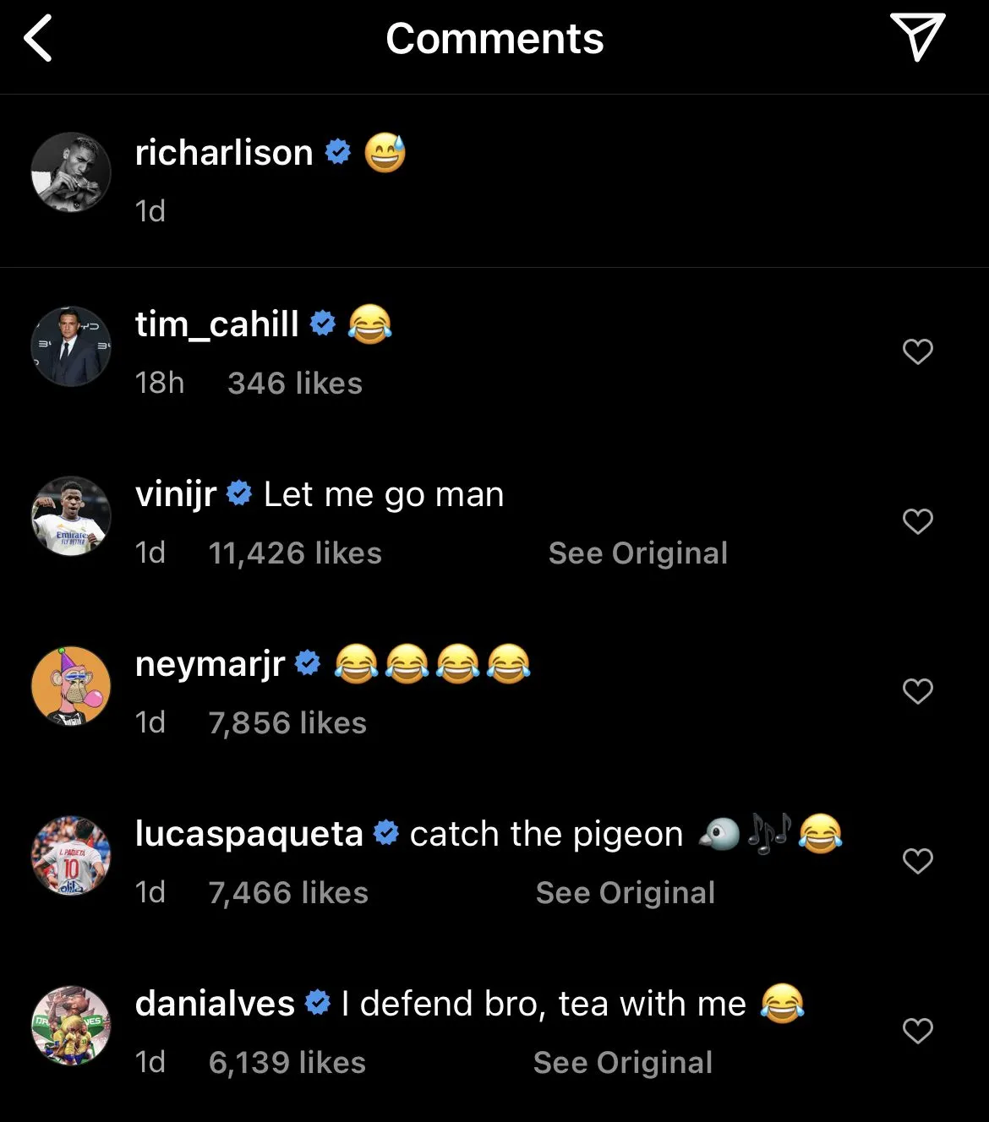Tap vinijr's profile photo
Viewport: 989px width, 1122px height.
[71, 516]
